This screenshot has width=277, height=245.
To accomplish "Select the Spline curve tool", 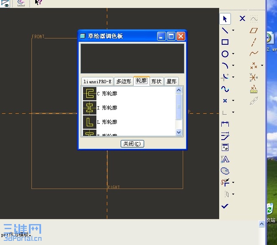I will pyautogui.click(x=225, y=89).
